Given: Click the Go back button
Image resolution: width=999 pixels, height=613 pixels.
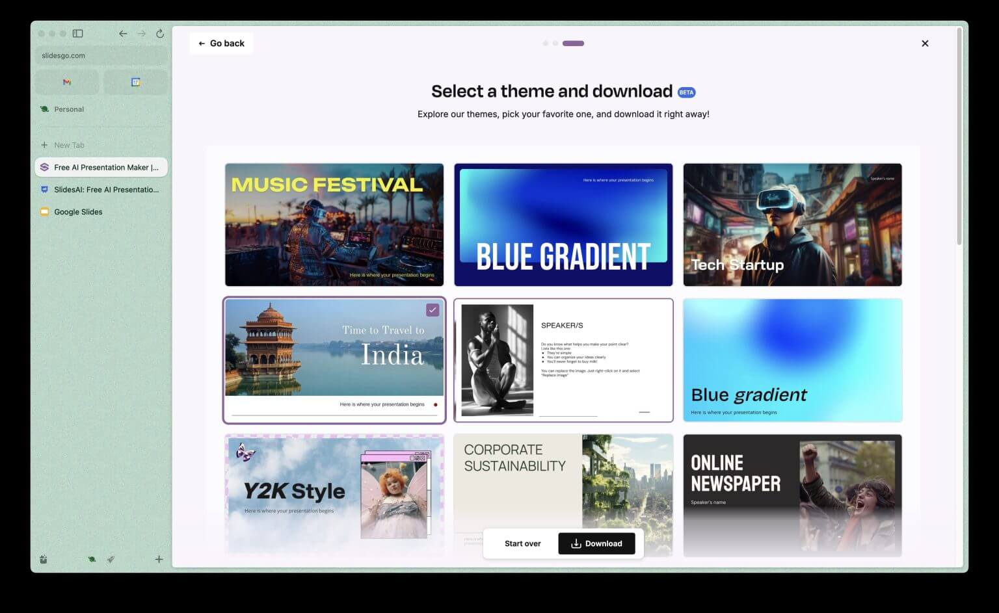Looking at the screenshot, I should click(221, 43).
